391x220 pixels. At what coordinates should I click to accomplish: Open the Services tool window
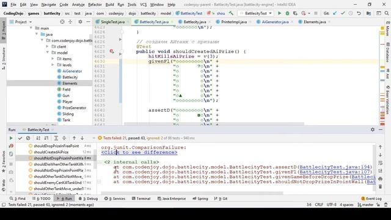(x=115, y=199)
